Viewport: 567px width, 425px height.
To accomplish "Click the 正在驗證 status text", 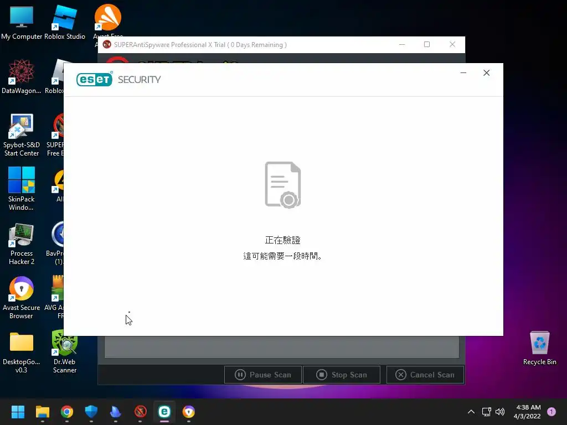I will point(283,240).
